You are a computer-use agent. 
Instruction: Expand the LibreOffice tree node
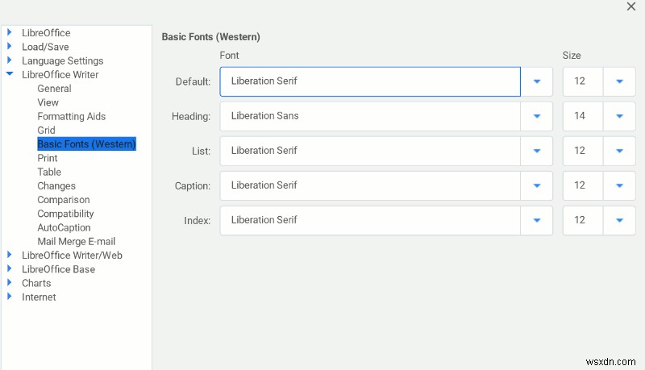10,33
